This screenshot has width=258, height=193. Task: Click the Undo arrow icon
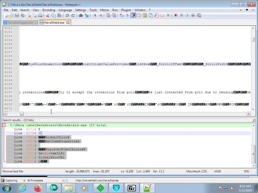[x=67, y=15]
